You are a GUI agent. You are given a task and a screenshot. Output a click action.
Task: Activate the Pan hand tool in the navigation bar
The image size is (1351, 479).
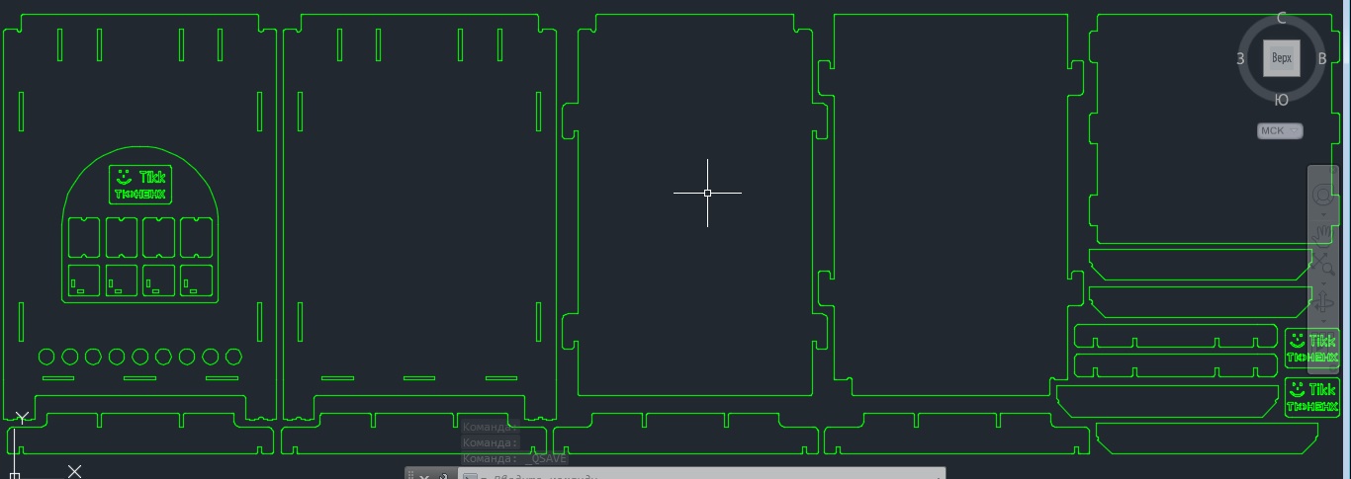1324,233
